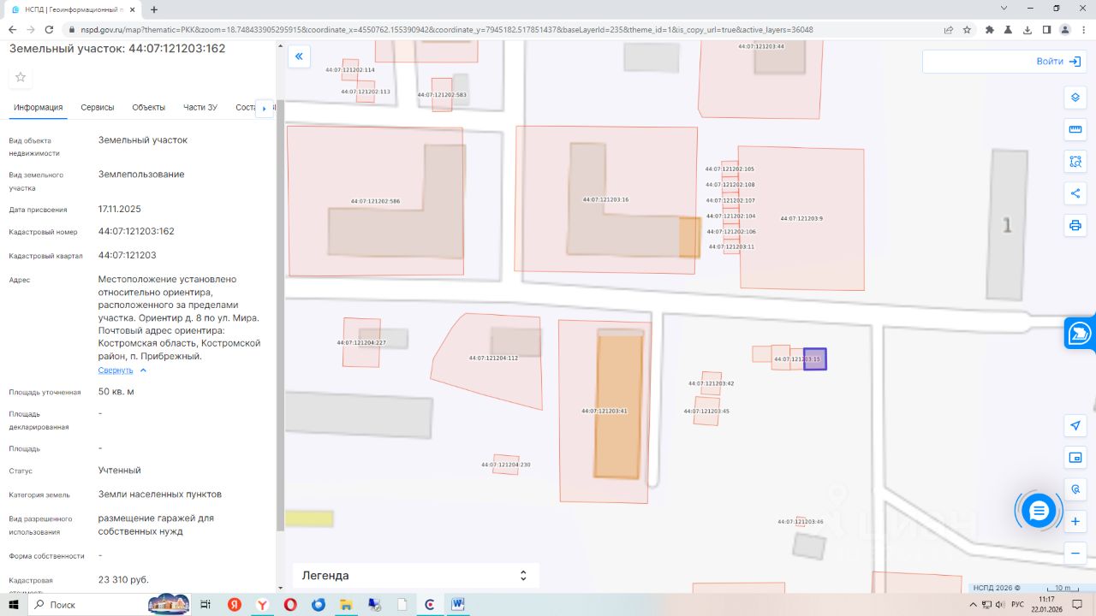
Task: Click cadastral number value 44:07:121203:162
Action: (136, 232)
